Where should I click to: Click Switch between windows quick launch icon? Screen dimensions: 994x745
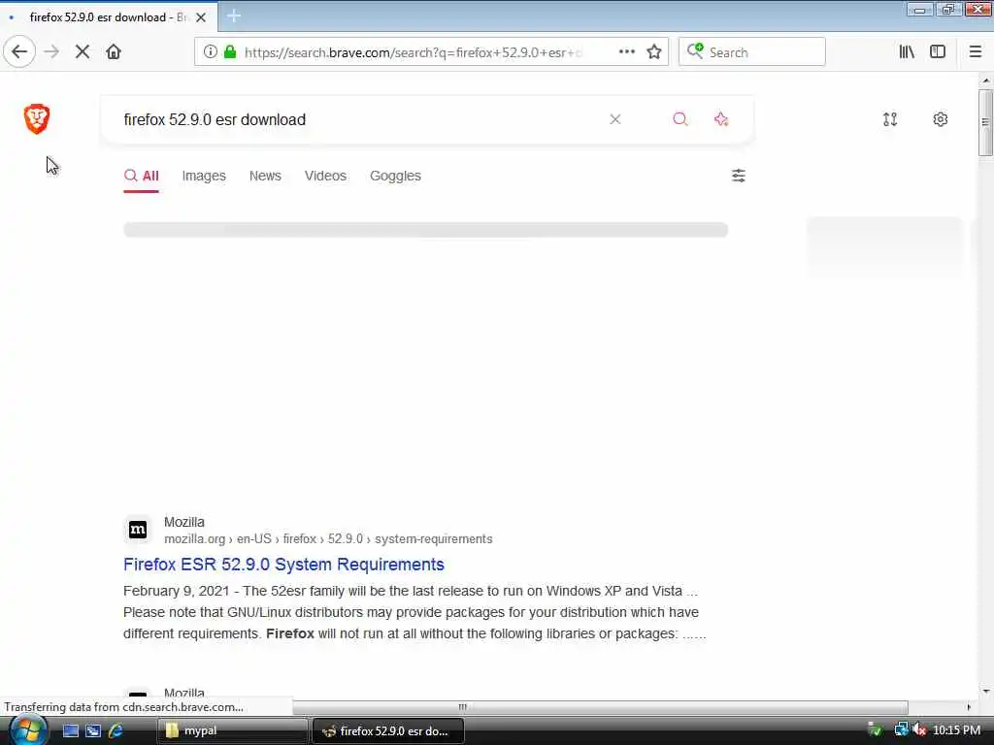[x=93, y=730]
